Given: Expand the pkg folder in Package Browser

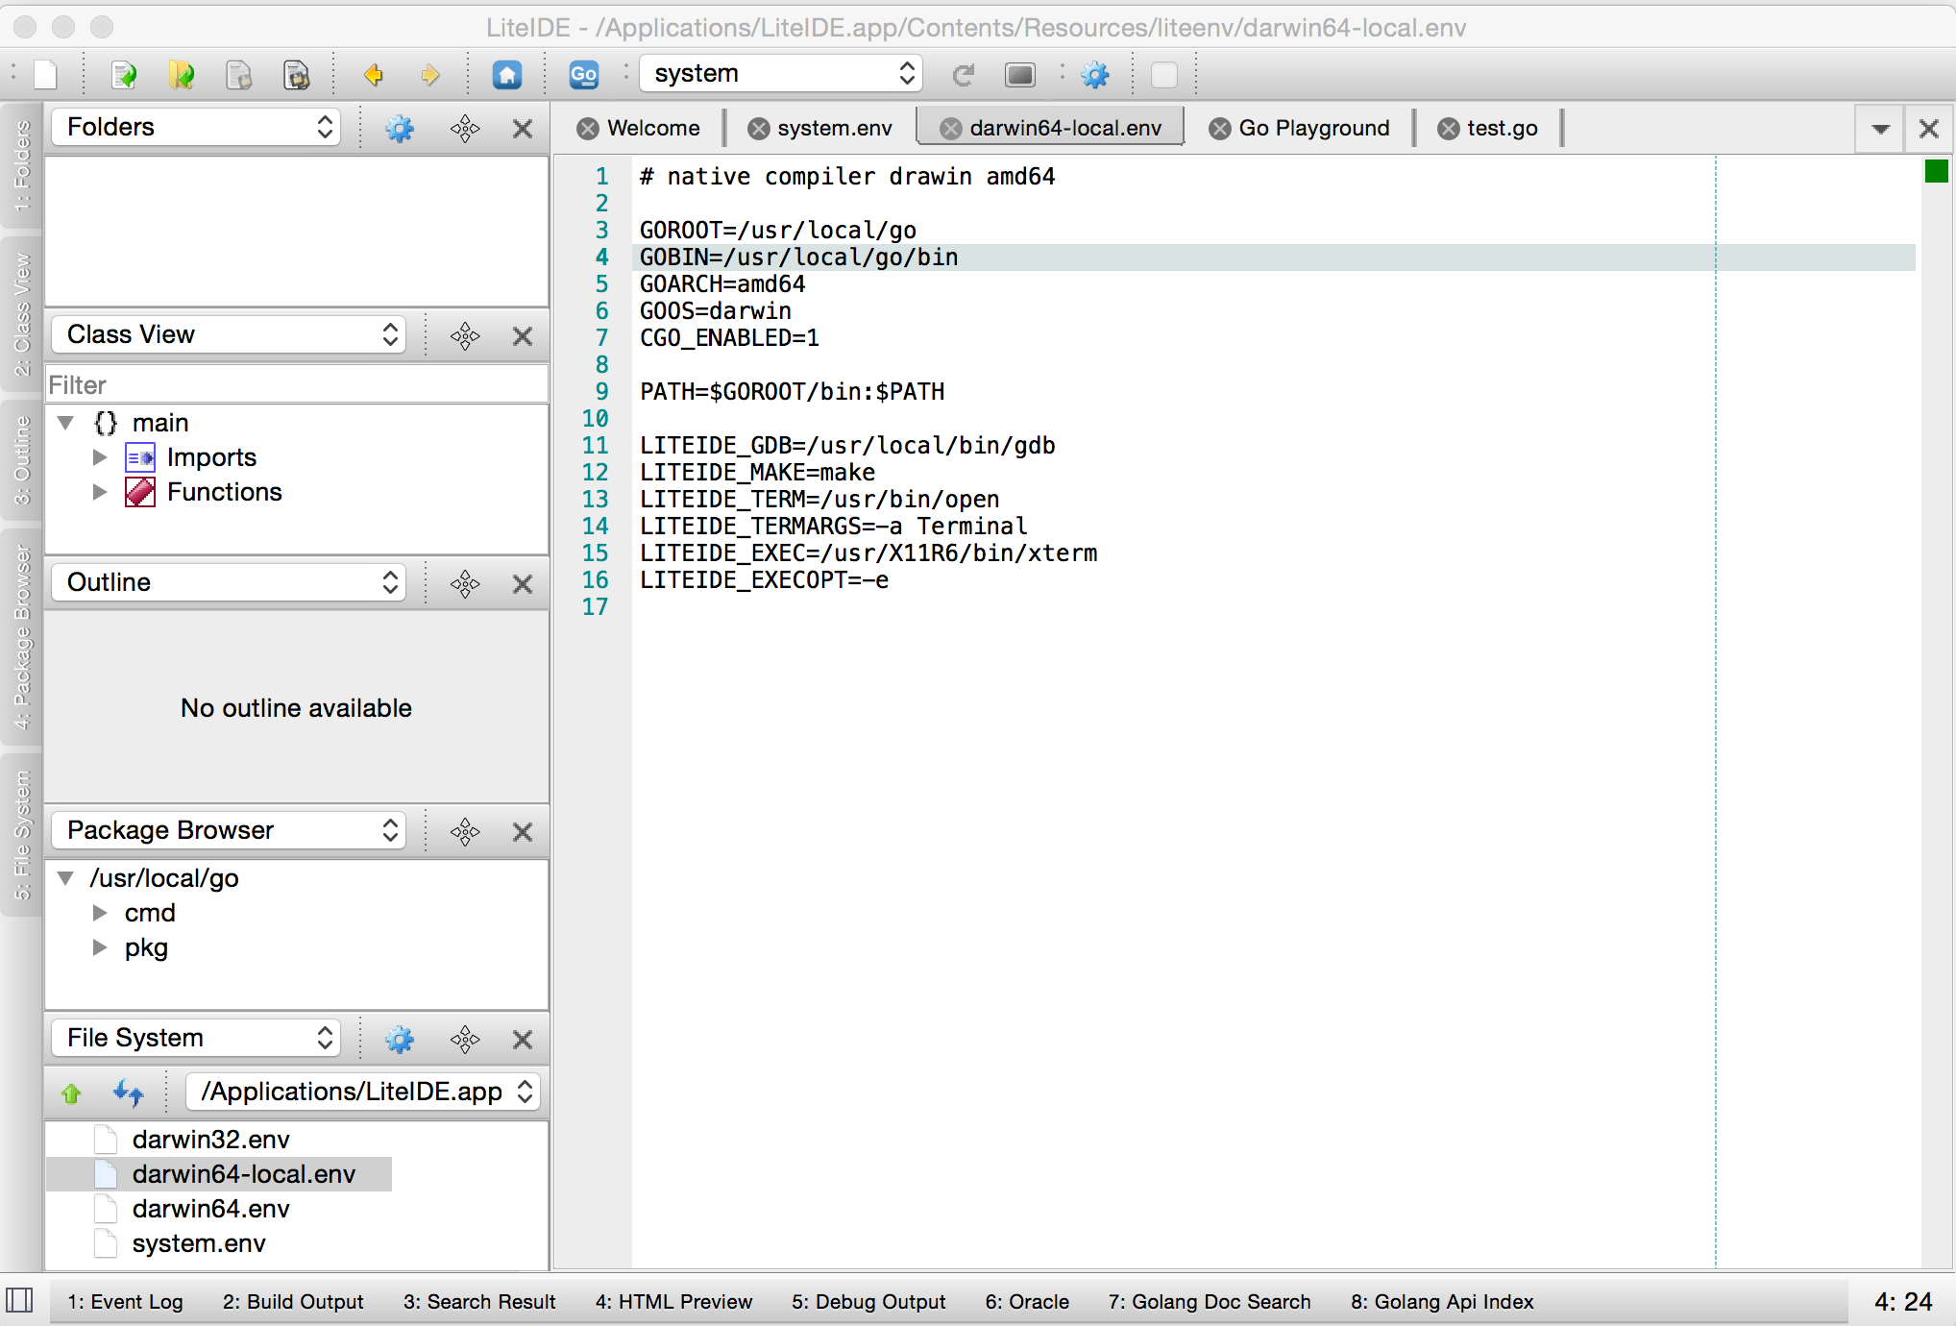Looking at the screenshot, I should tap(100, 947).
